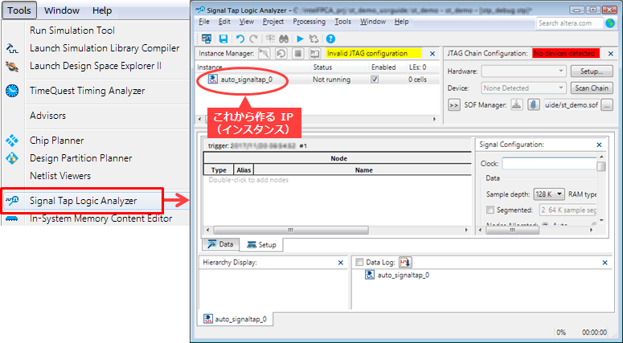The width and height of the screenshot is (623, 343).
Task: Click the Save icon in the Signal Tap toolbar
Action: tap(223, 39)
